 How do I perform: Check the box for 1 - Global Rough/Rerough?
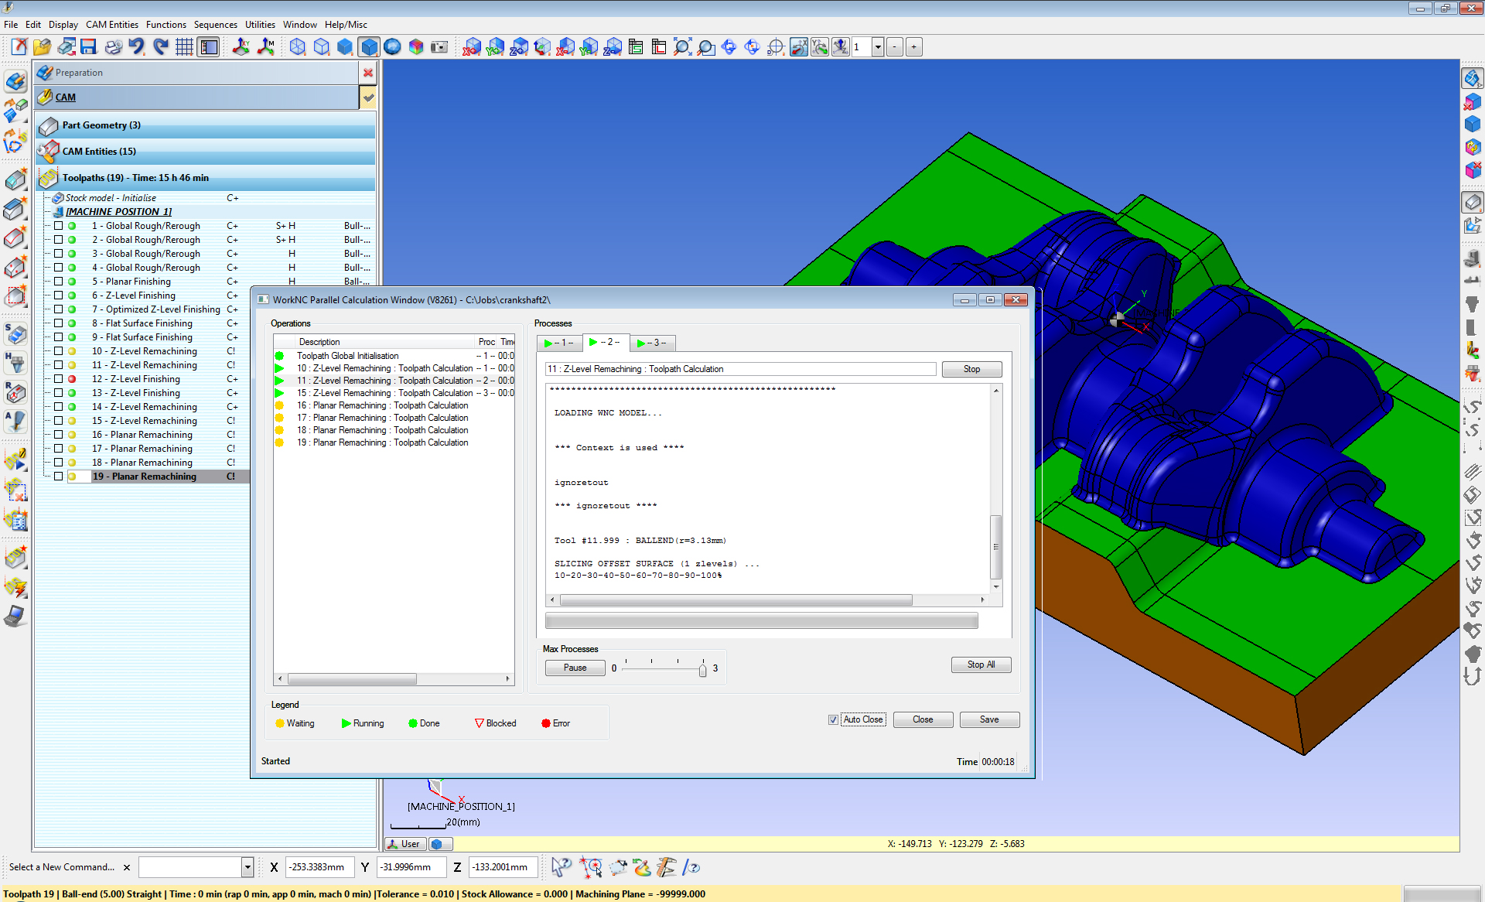click(58, 226)
